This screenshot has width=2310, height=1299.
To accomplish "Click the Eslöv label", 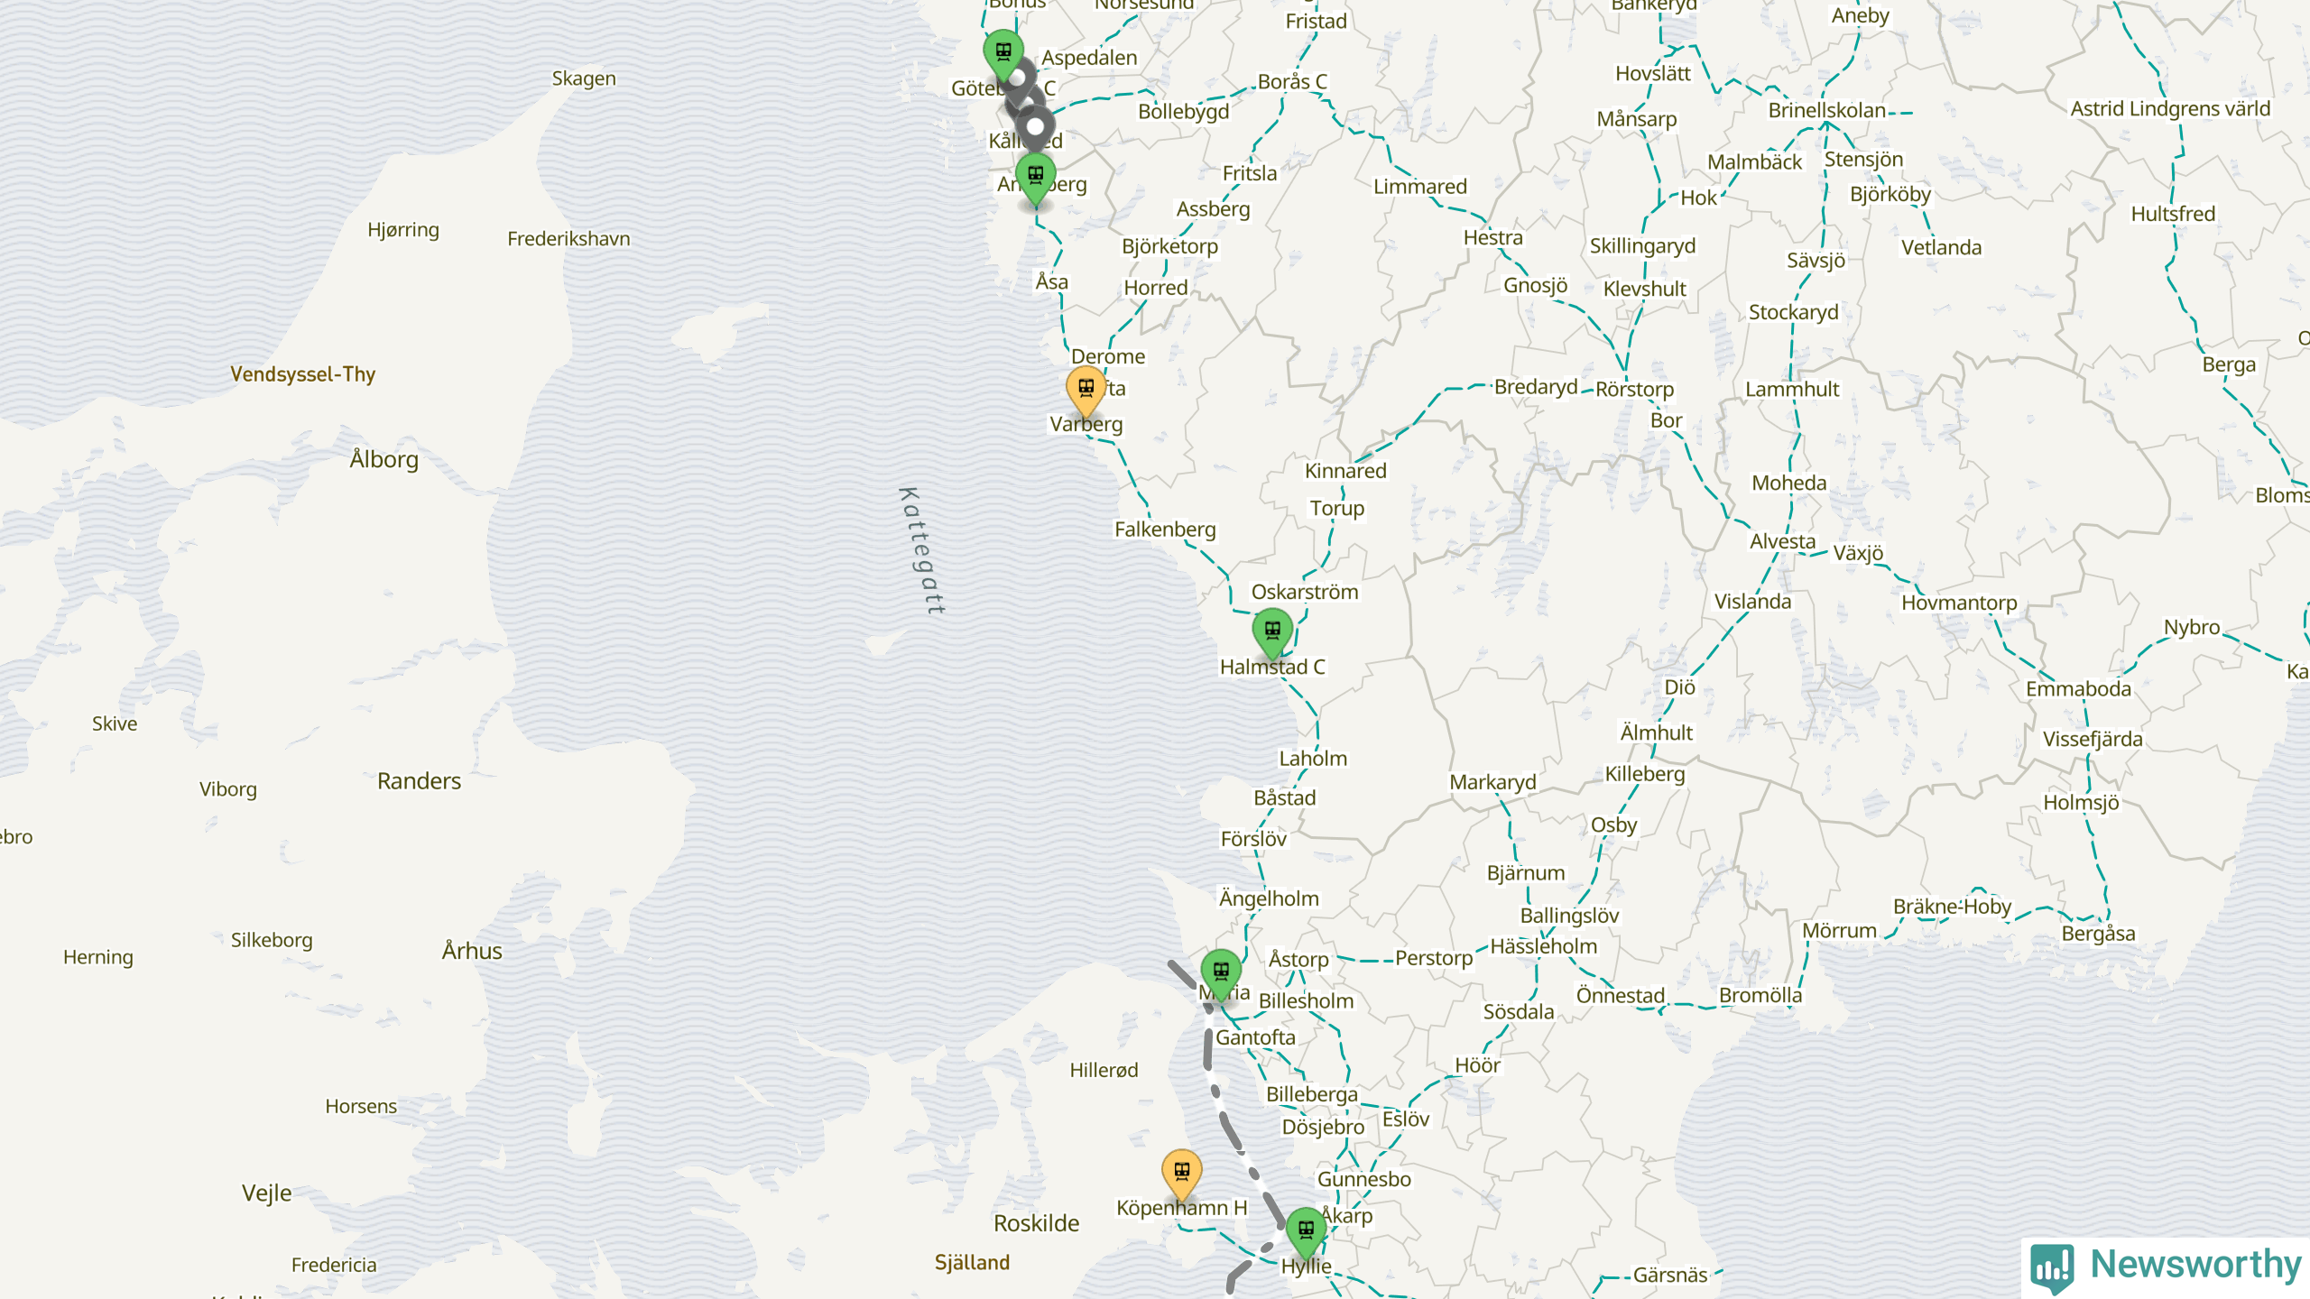I will (x=1405, y=1119).
